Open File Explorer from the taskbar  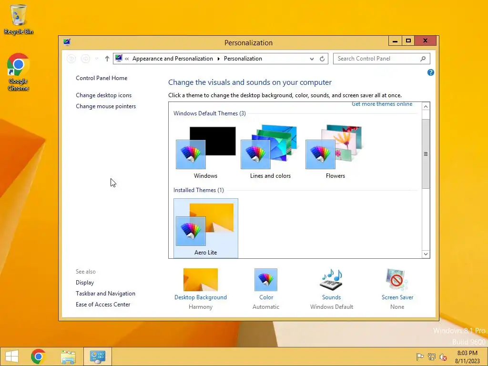[68, 356]
